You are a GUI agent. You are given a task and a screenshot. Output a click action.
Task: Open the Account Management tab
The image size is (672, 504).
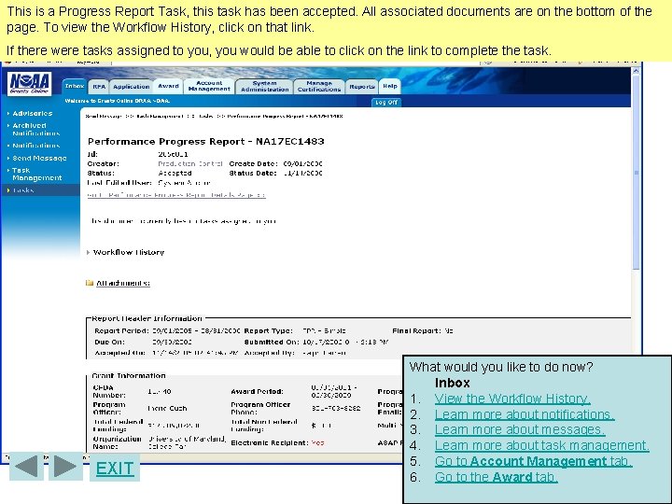pos(209,86)
